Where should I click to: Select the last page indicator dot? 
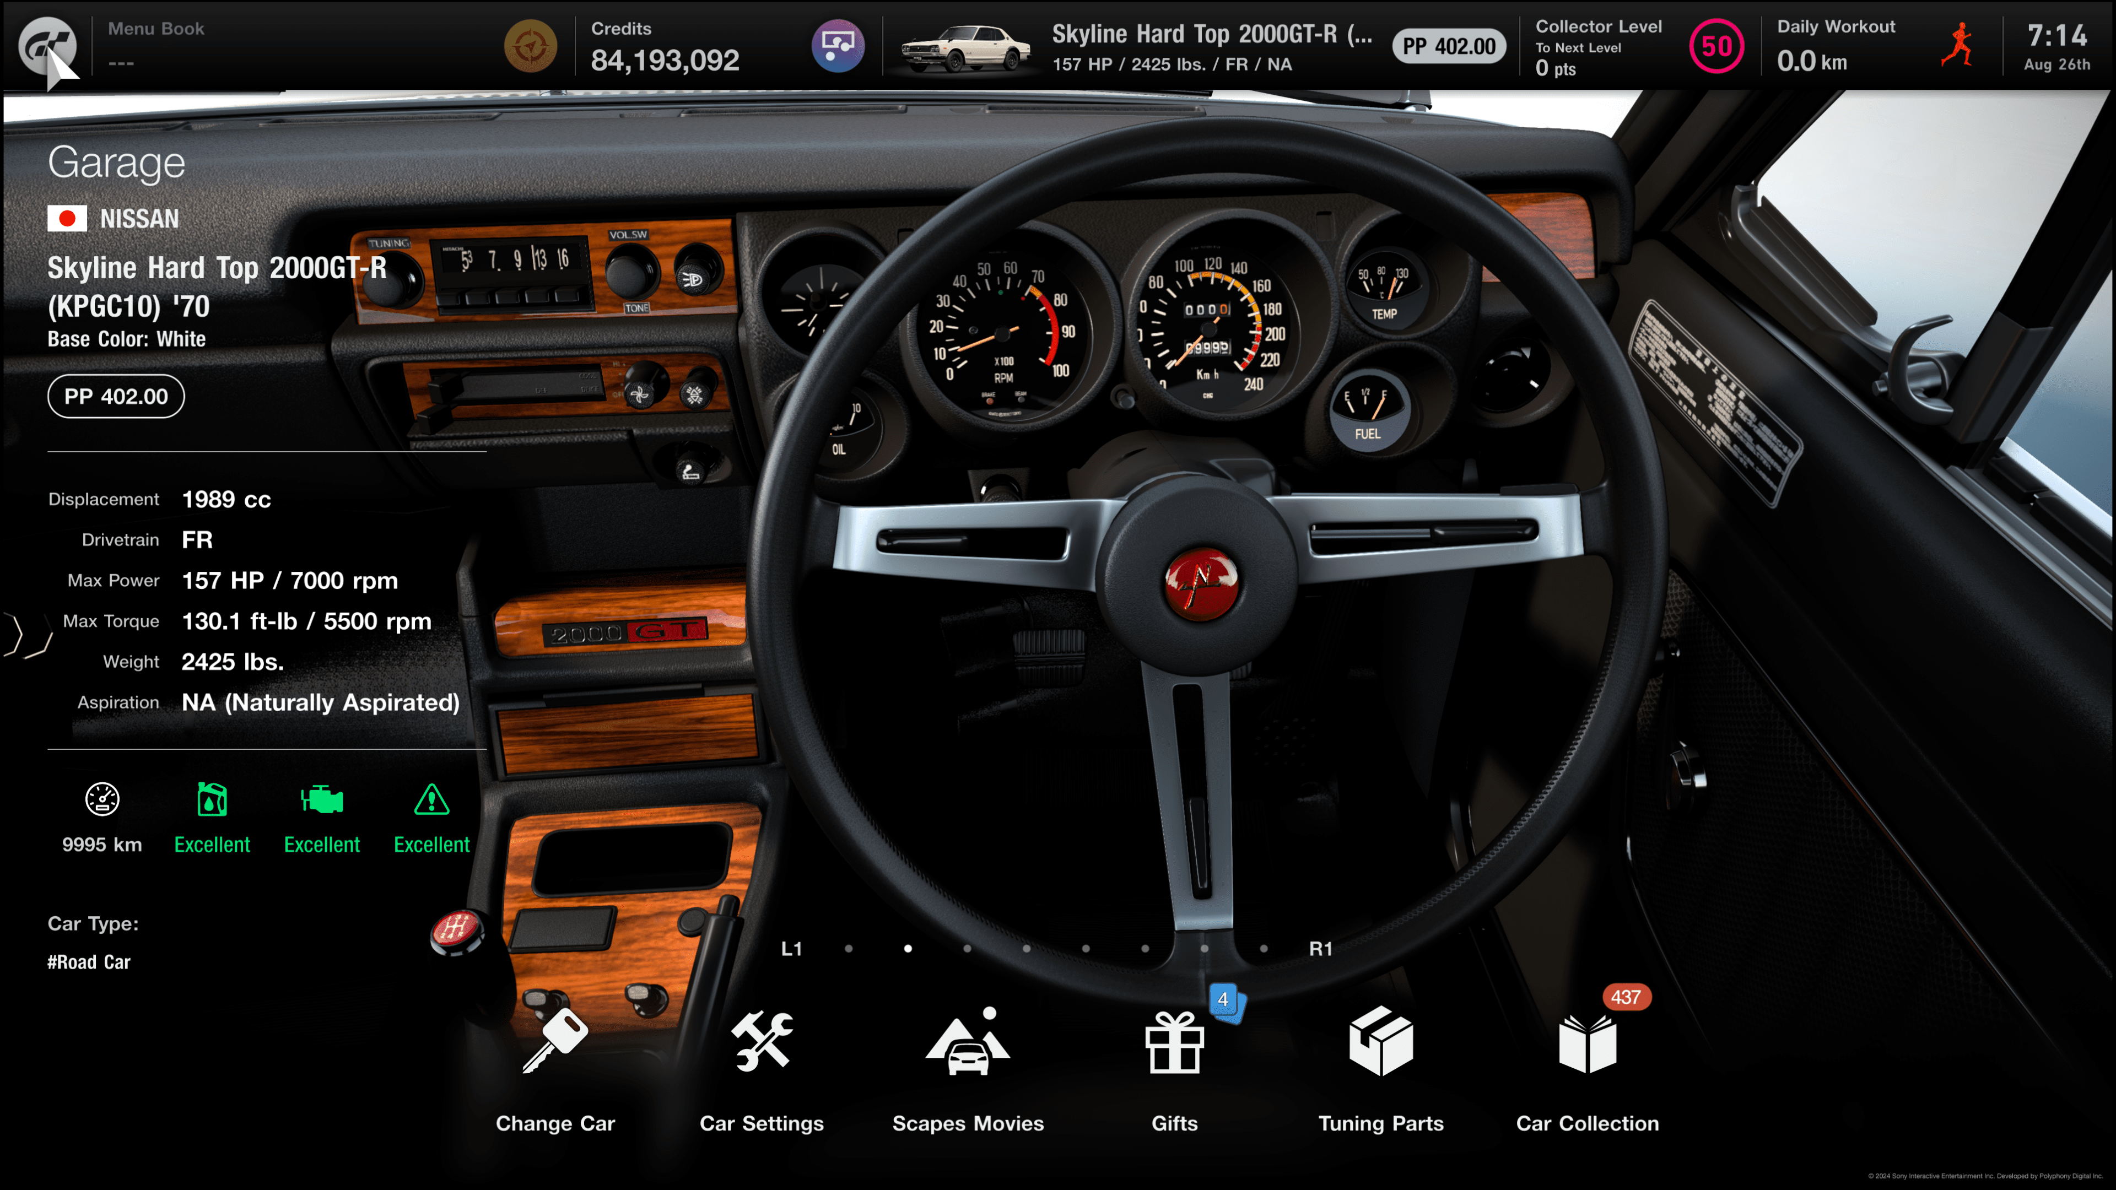(x=1264, y=949)
